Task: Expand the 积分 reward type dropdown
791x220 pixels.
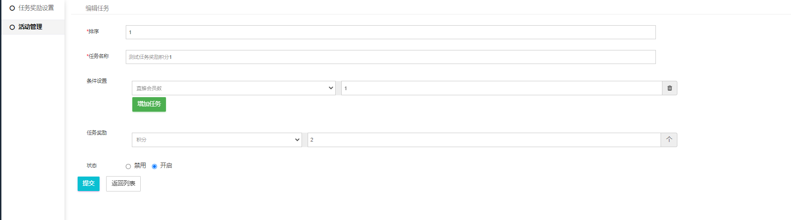Action: click(216, 140)
